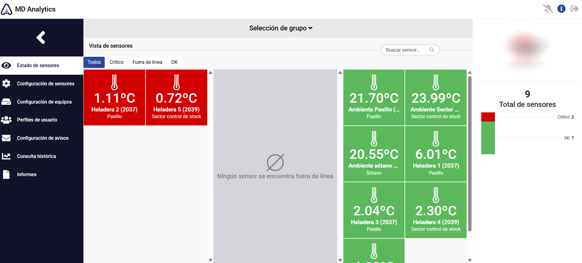Viewport: 582px width, 263px height.
Task: Go to Perfiles de usuario
Action: pos(42,120)
